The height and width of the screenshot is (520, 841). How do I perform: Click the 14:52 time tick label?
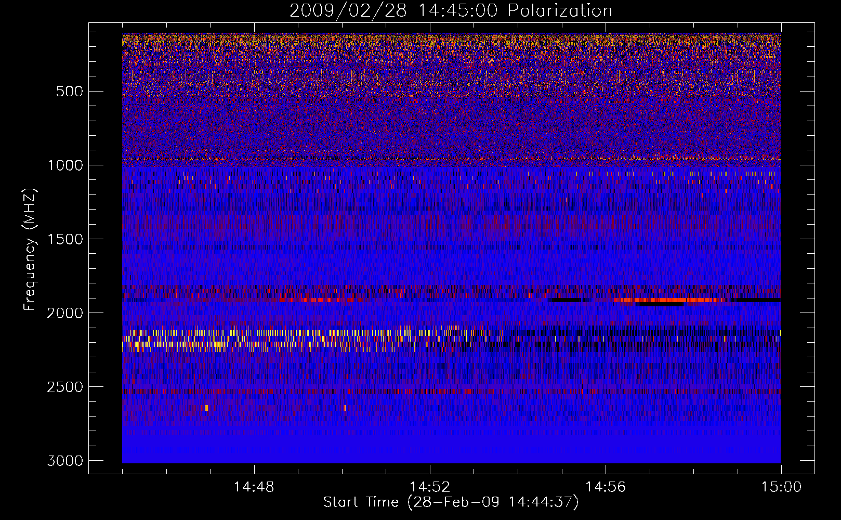coord(429,487)
